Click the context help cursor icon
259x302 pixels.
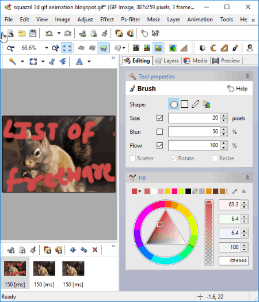[155, 33]
